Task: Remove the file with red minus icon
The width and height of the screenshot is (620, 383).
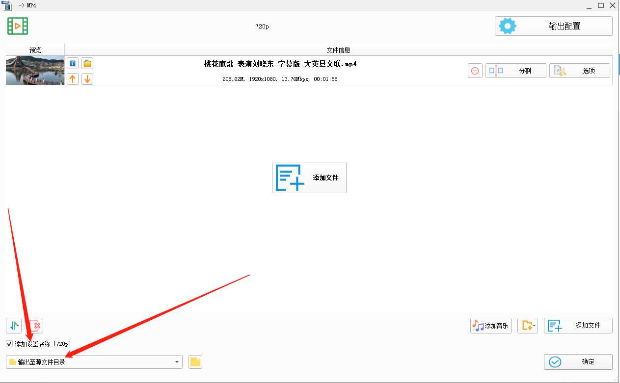Action: tap(475, 71)
